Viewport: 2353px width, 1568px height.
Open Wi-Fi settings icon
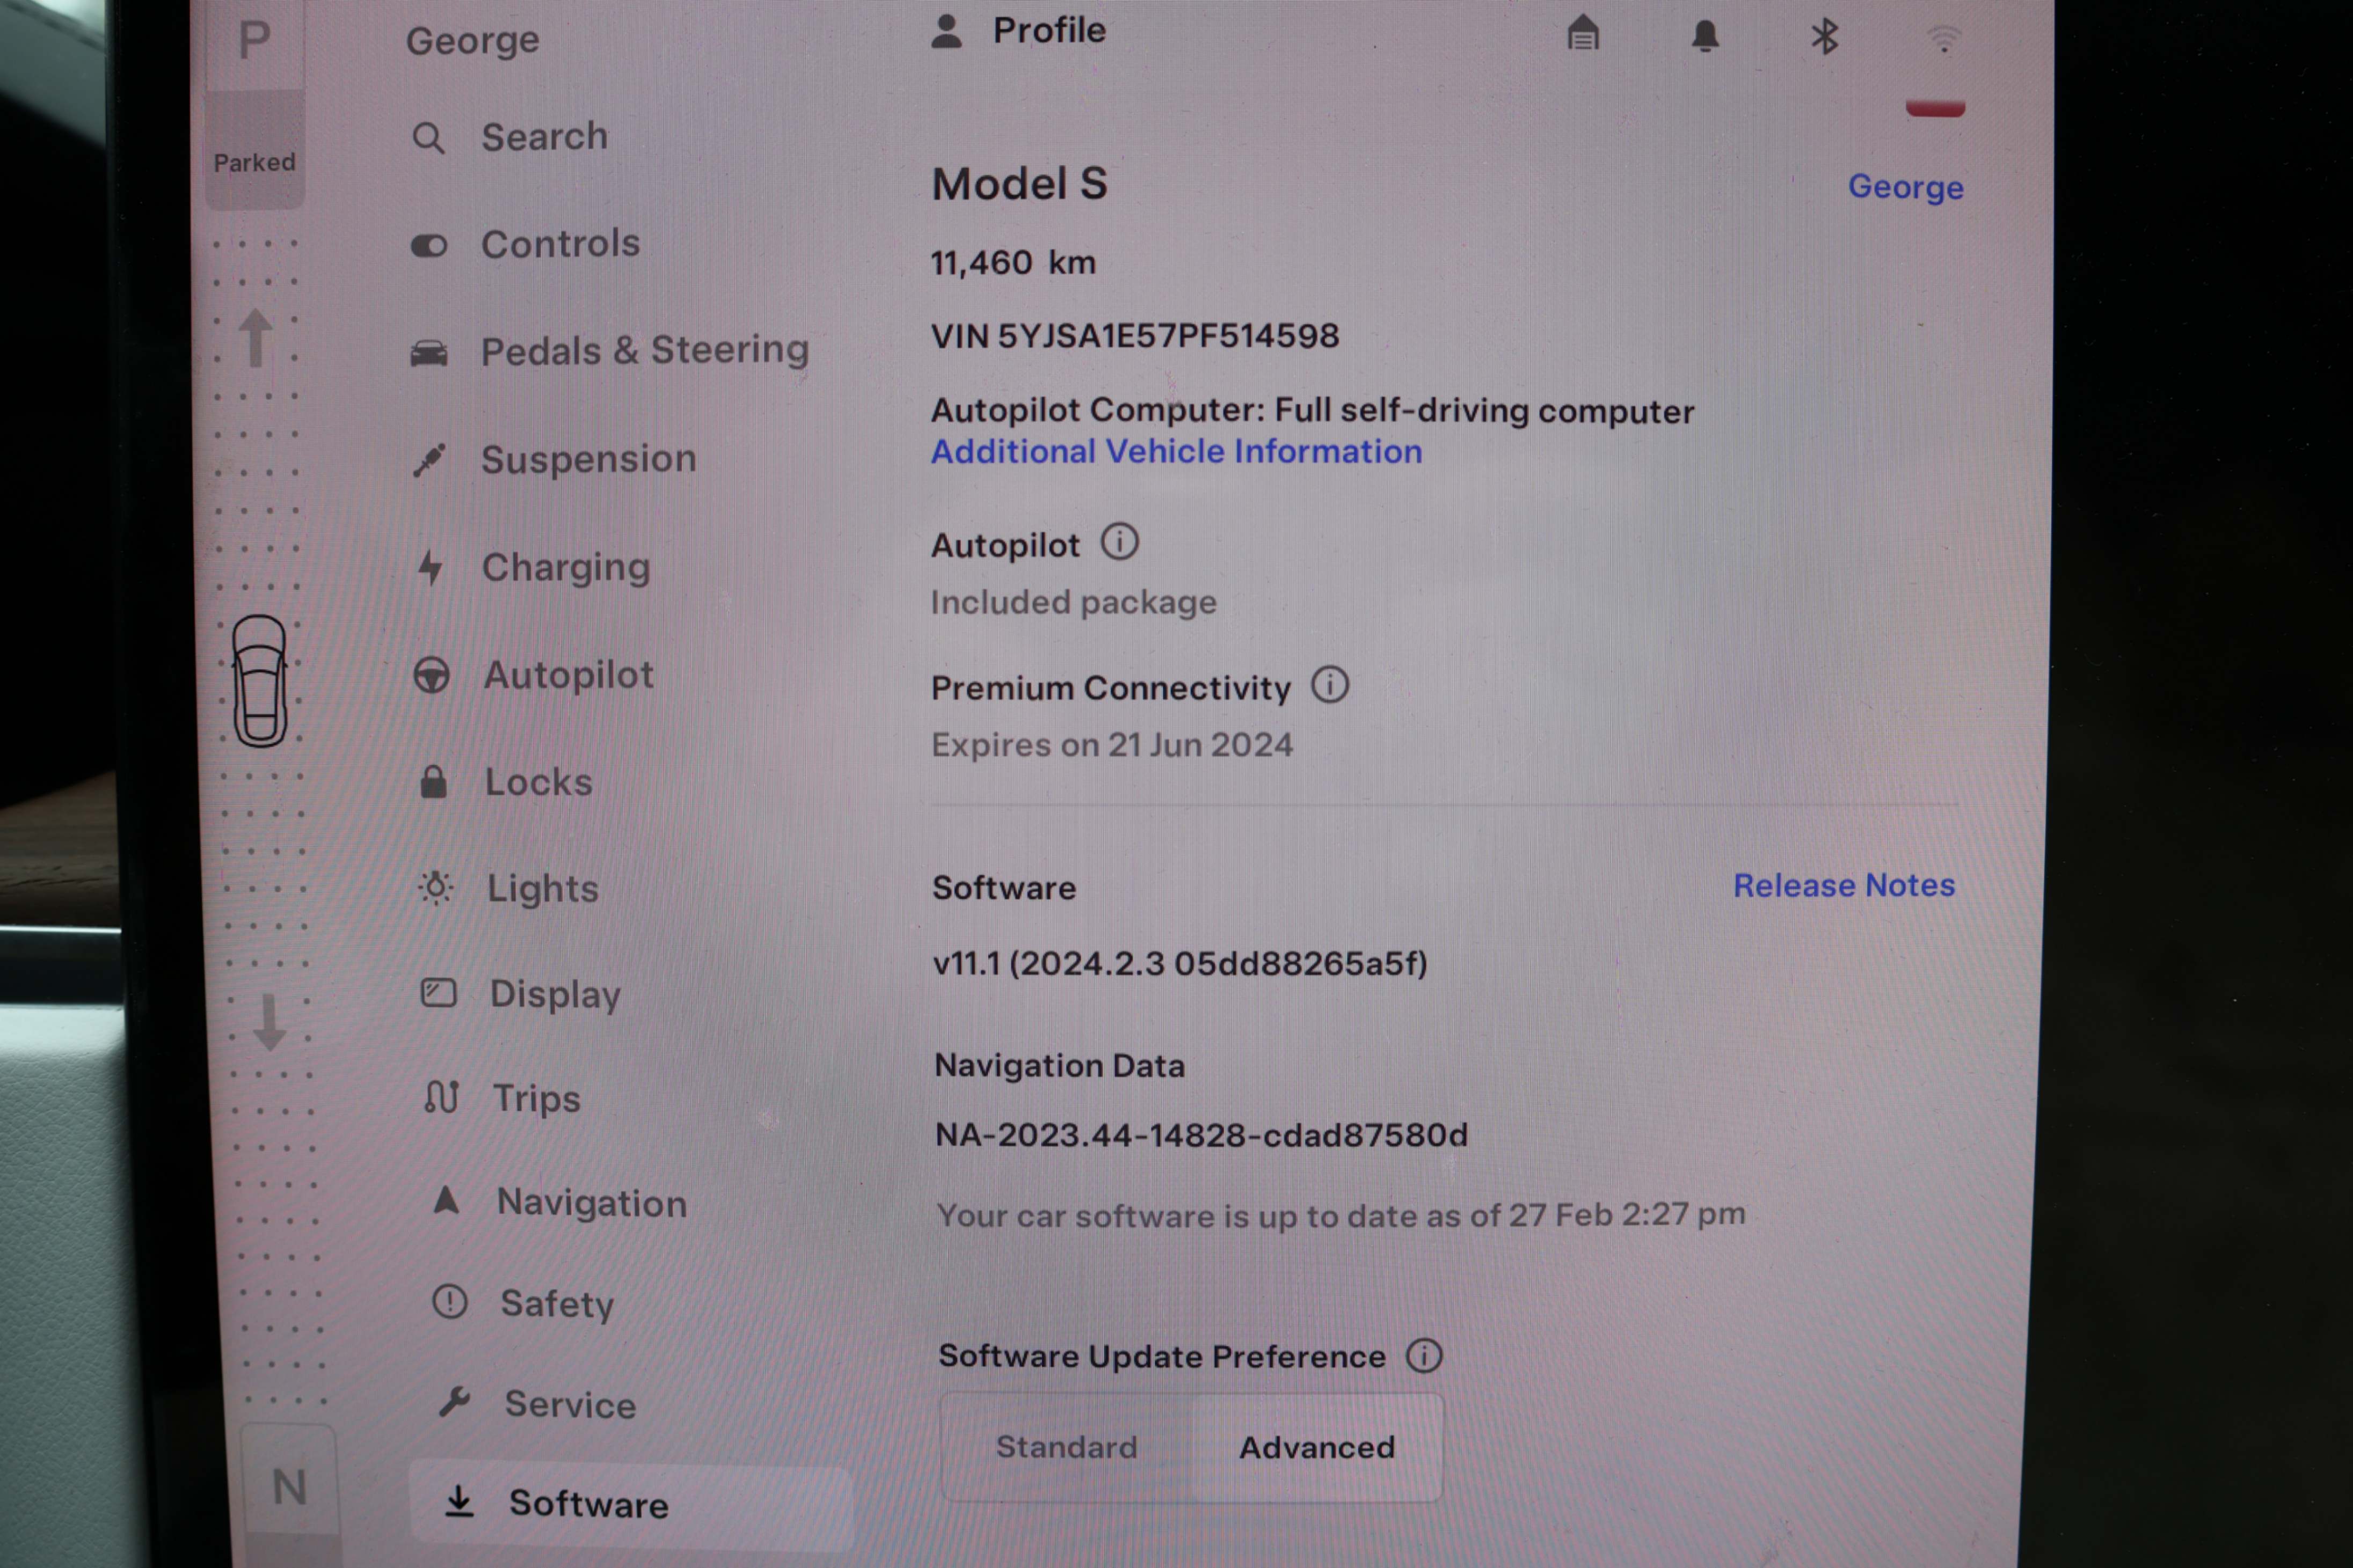pos(1944,39)
